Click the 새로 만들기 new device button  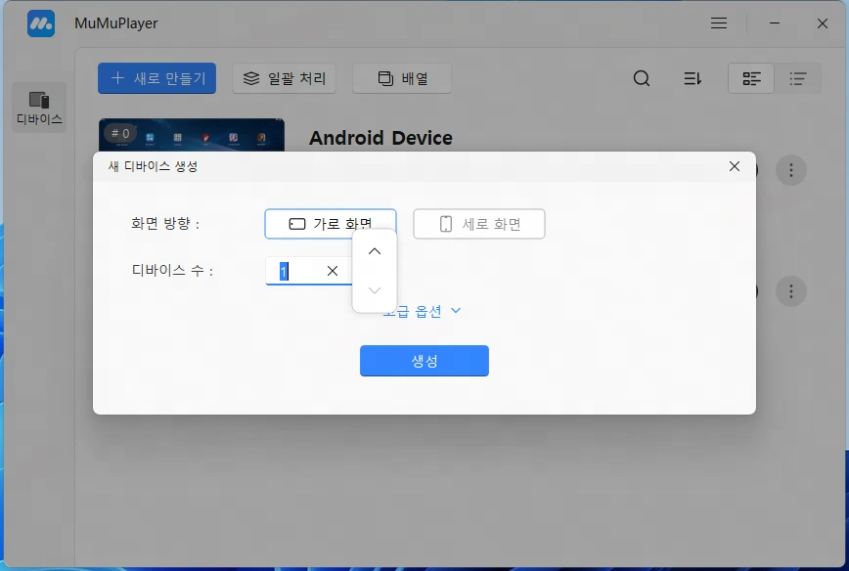[156, 78]
